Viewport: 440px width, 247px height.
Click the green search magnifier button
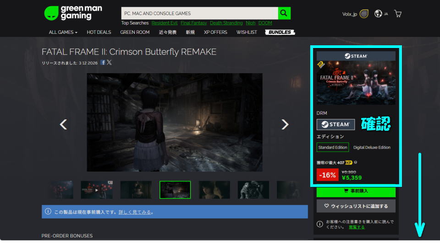pyautogui.click(x=284, y=13)
